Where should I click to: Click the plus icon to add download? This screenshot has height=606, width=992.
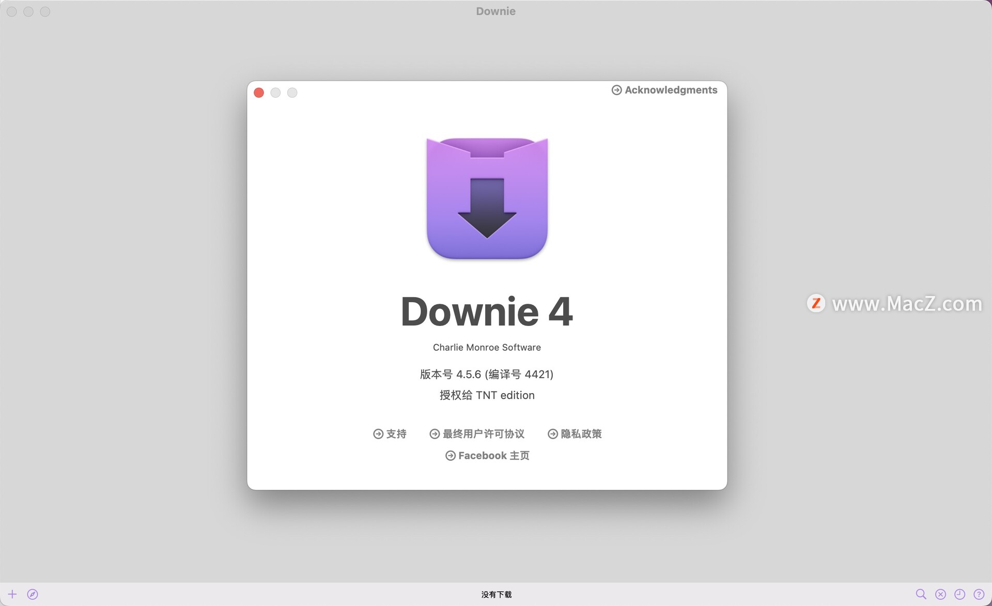12,594
